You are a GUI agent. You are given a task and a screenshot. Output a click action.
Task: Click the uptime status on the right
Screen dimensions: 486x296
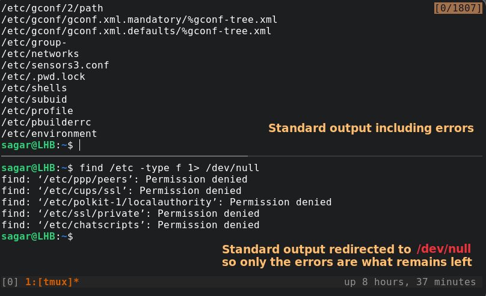pyautogui.click(x=410, y=282)
